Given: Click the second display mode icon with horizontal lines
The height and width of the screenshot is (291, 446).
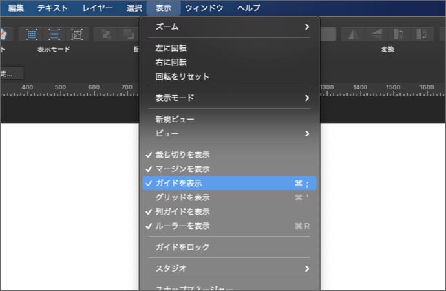Looking at the screenshot, I should [54, 34].
